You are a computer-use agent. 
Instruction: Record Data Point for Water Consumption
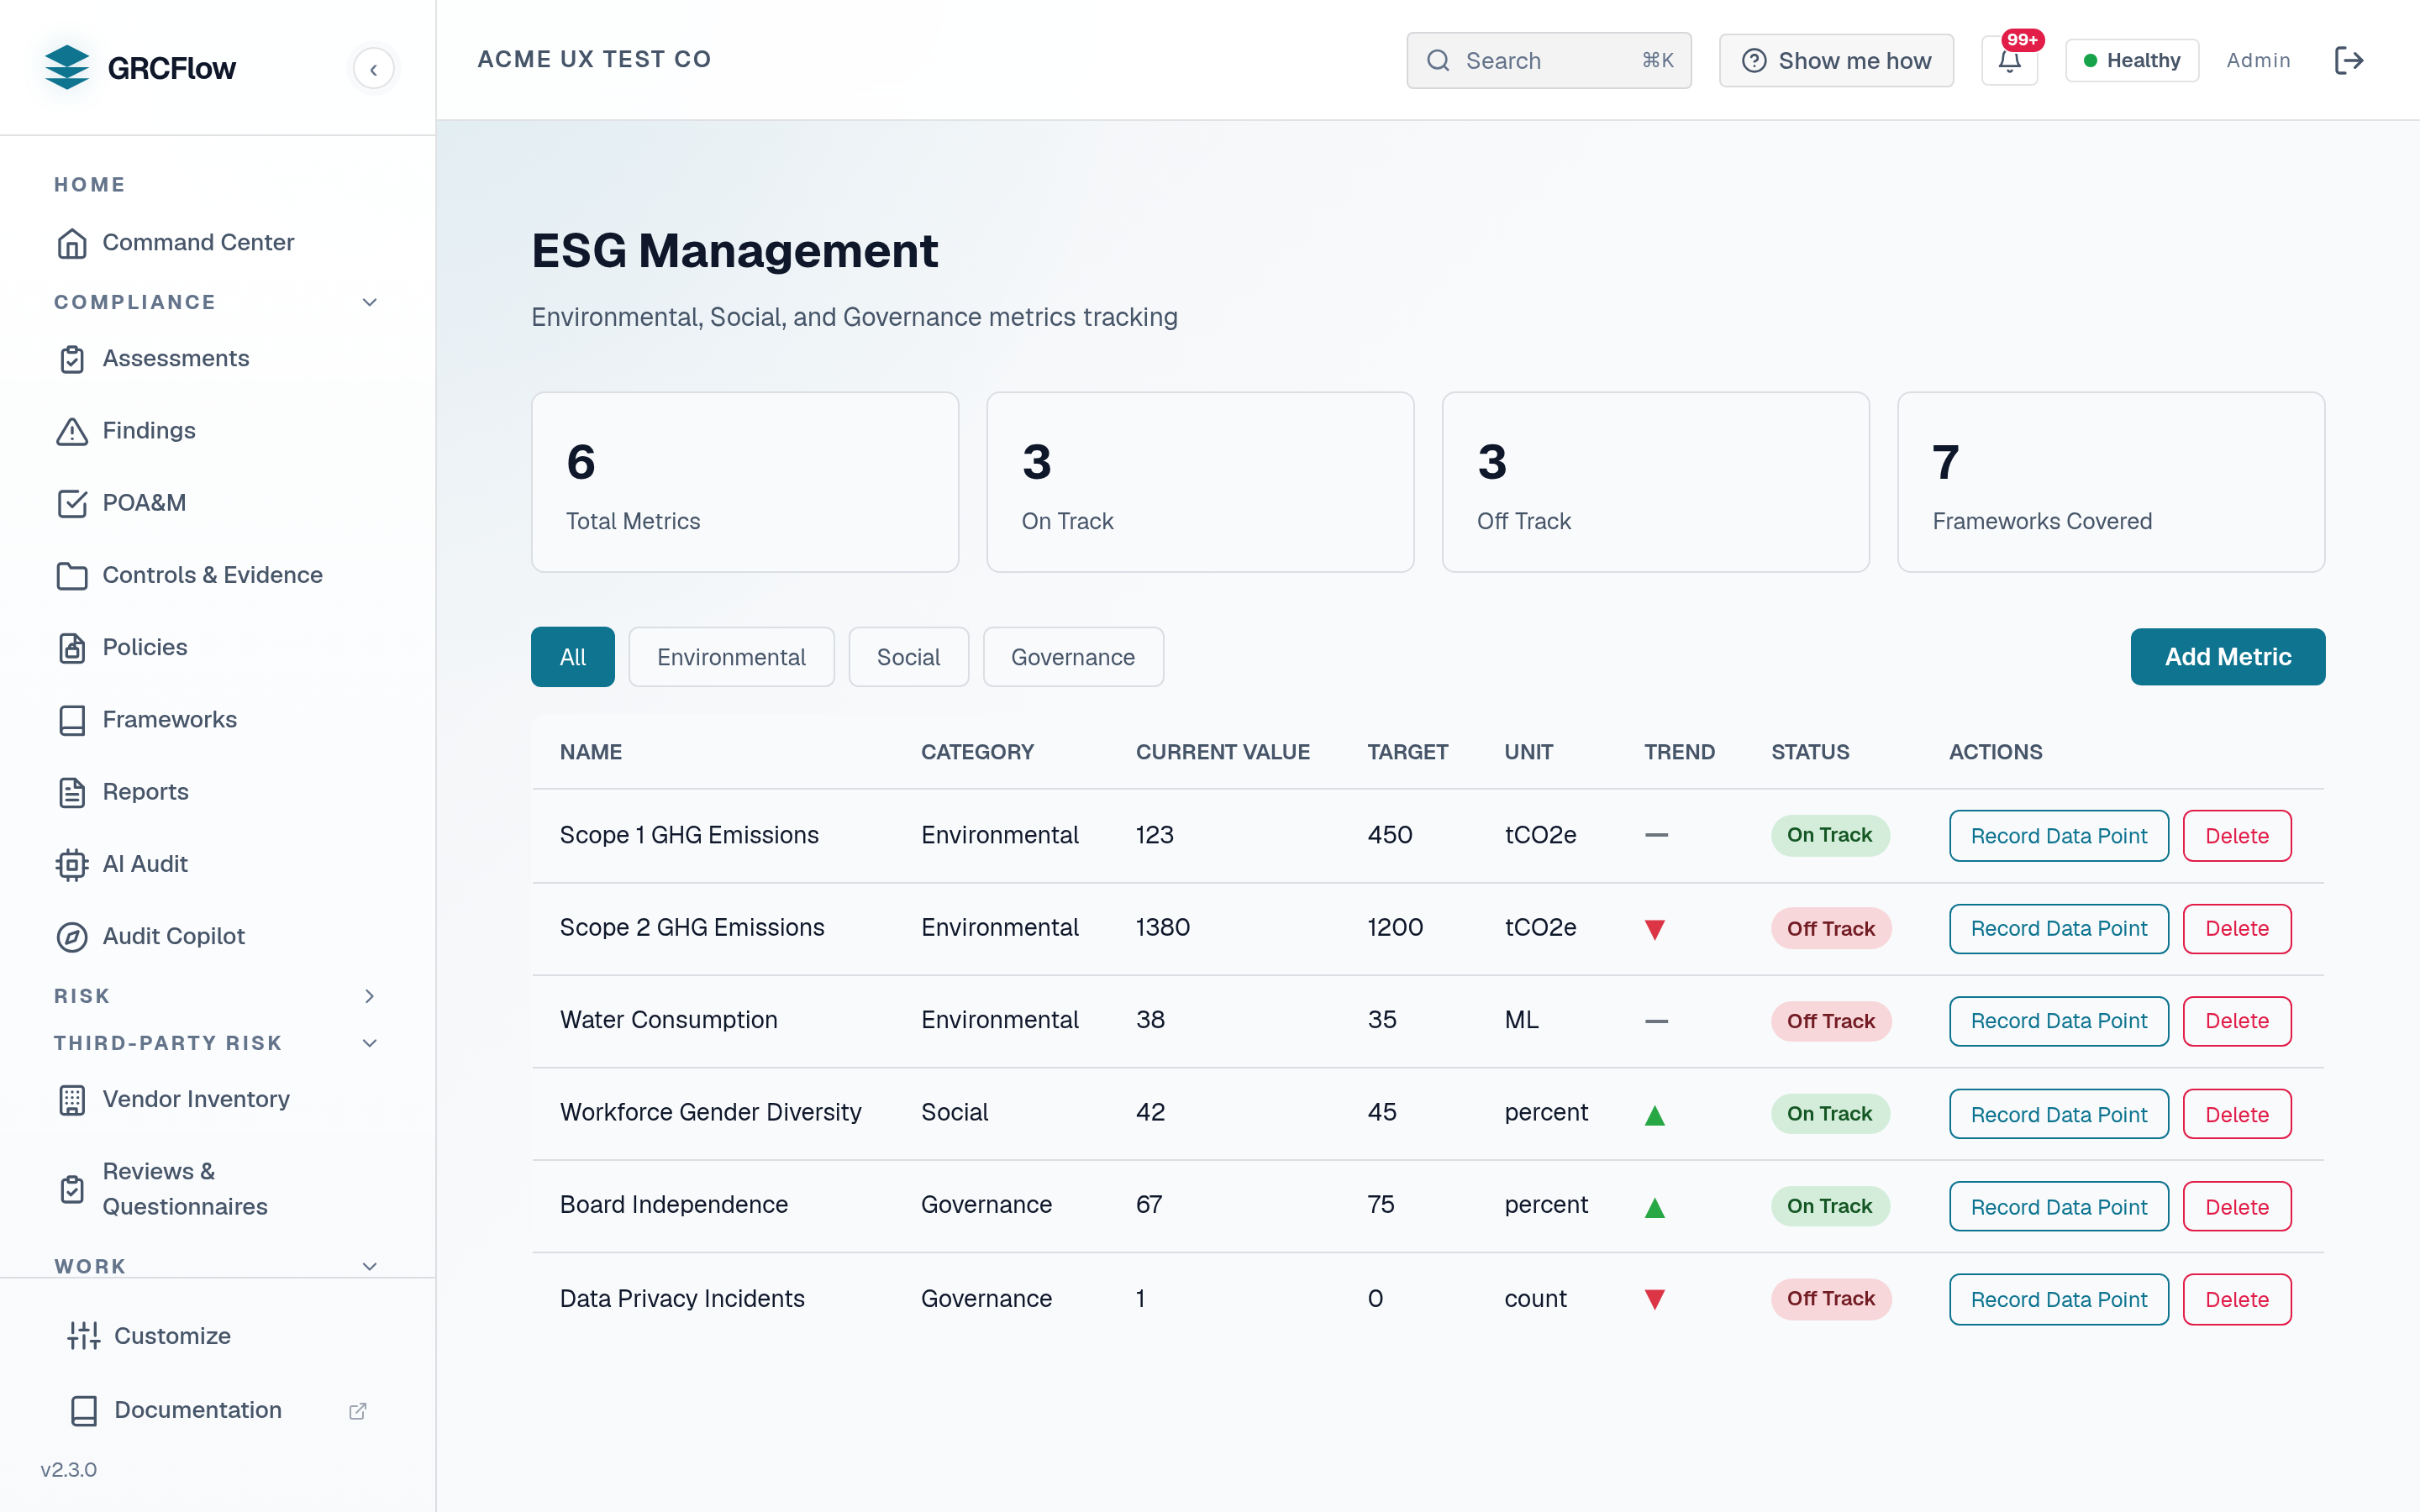pyautogui.click(x=2059, y=1021)
